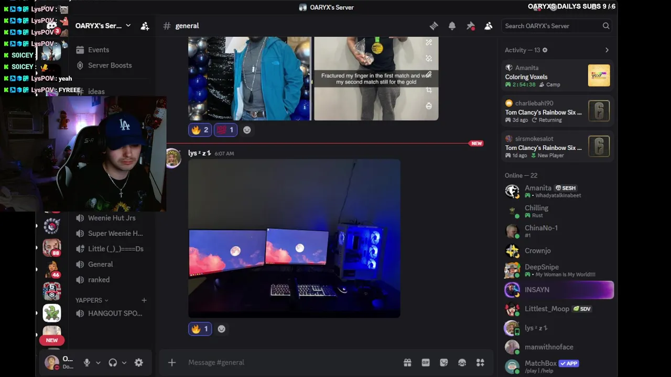671x377 pixels.
Task: Open the desk setup photo
Action: 294,239
